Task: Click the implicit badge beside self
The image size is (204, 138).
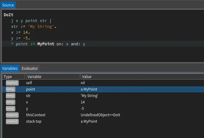Action: pyautogui.click(x=12, y=83)
